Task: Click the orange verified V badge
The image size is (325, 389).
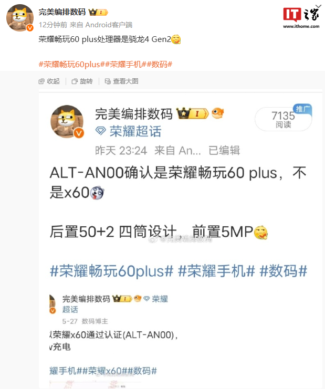Action: pos(30,28)
